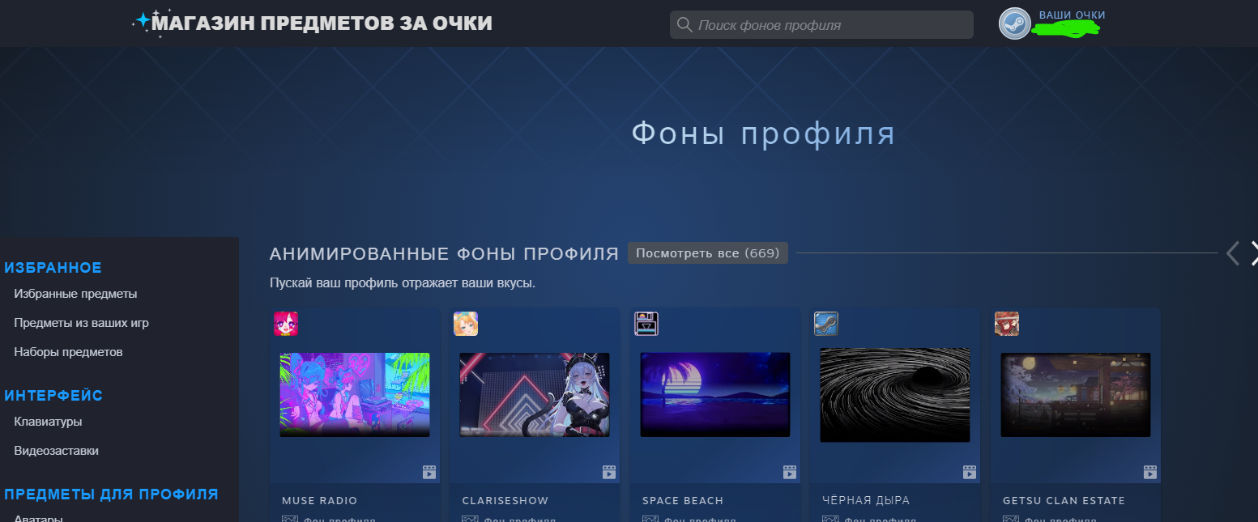Screen dimensions: 1258x522
Task: Open the Getsu Clan Estate game icon
Action: [1007, 324]
